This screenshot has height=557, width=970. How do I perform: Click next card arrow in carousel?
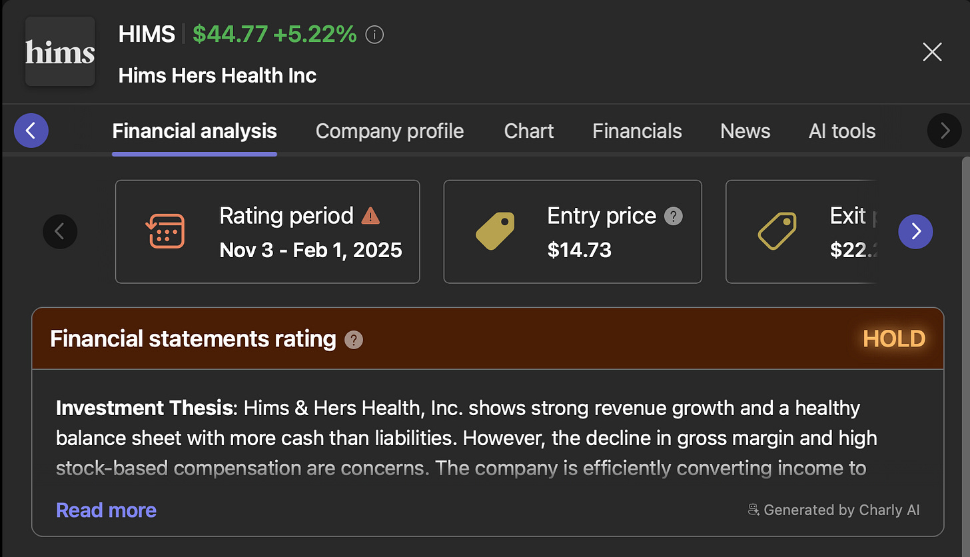click(915, 231)
